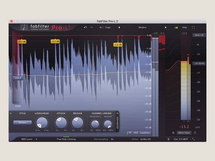Pause the loudness metering
This screenshot has width=215, height=161.
click(x=173, y=133)
